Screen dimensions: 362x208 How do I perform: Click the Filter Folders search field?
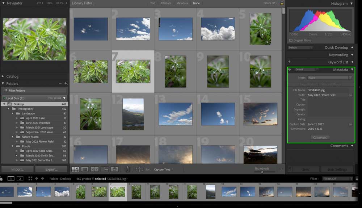[35, 91]
